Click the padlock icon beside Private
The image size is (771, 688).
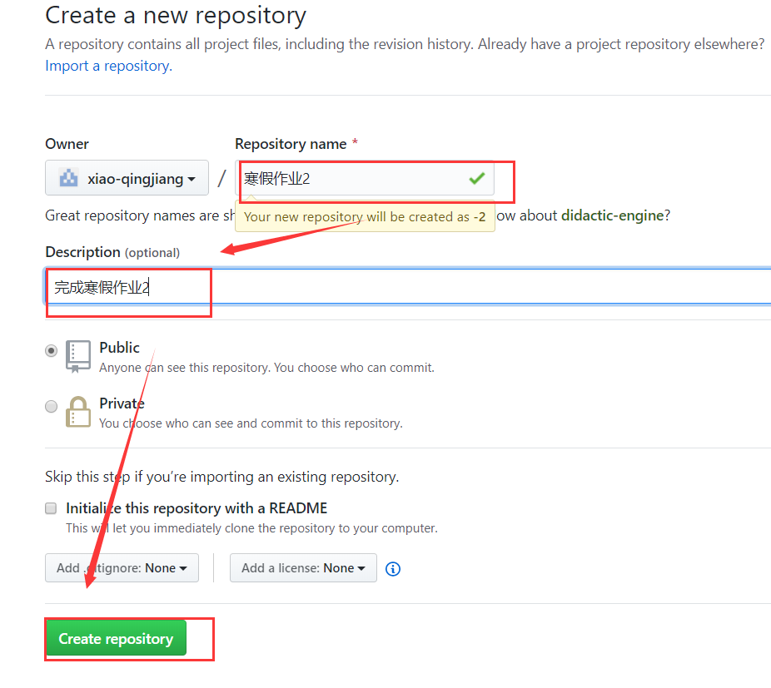pos(77,411)
